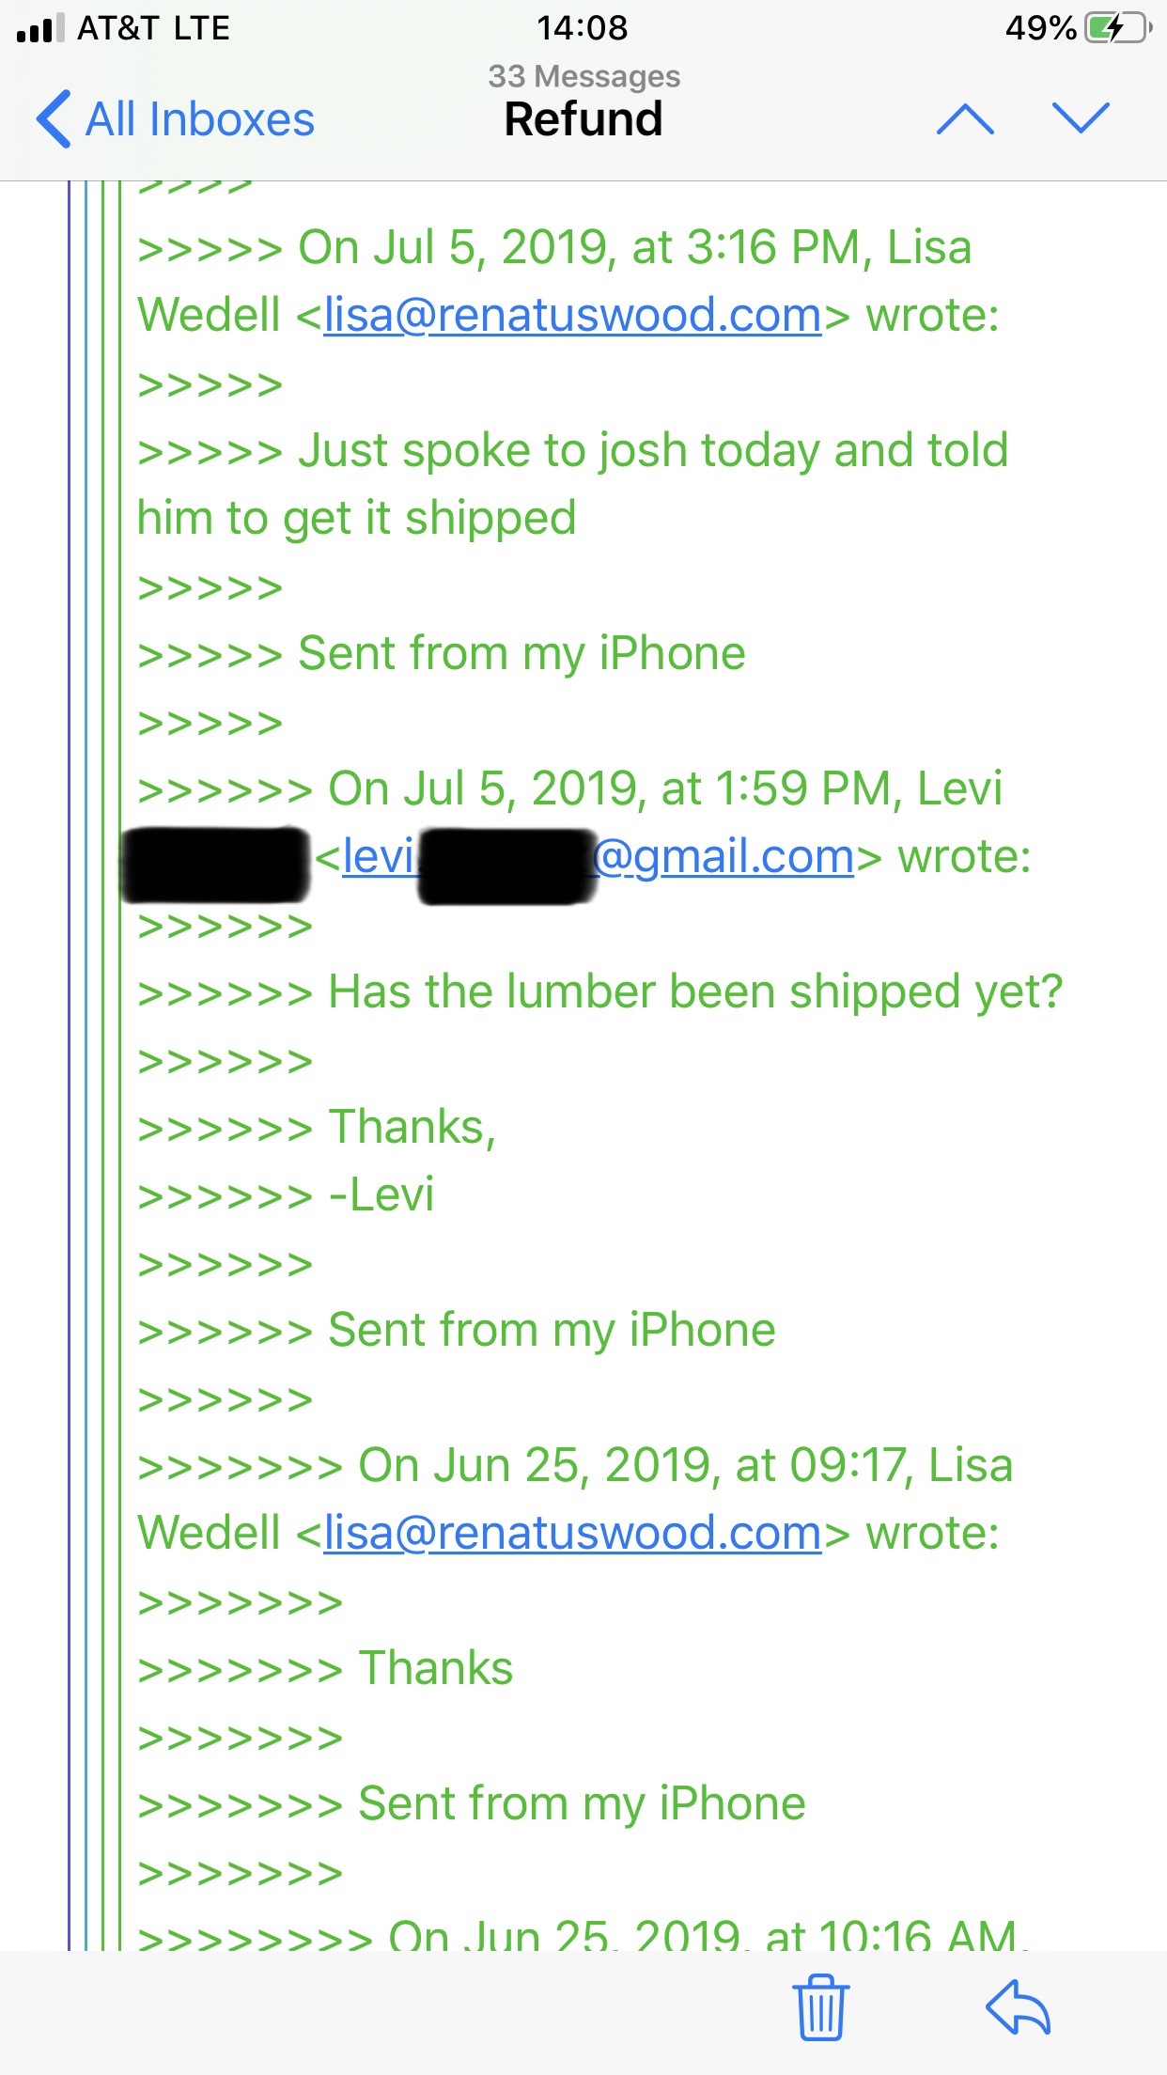Viewport: 1167px width, 2075px height.
Task: Go to next message with down chevron
Action: 1081,118
